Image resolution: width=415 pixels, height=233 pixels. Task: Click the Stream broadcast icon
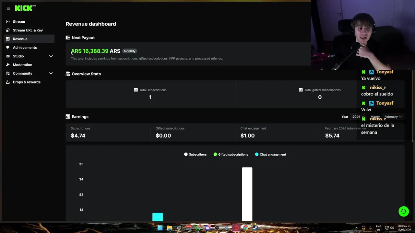8,22
